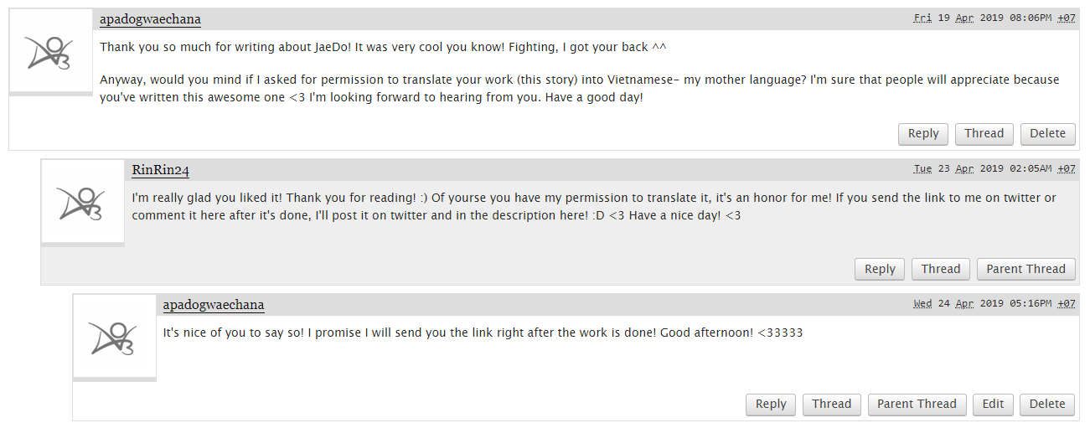
Task: Click avatar icon of first apadogwaechana comment
Action: click(50, 51)
